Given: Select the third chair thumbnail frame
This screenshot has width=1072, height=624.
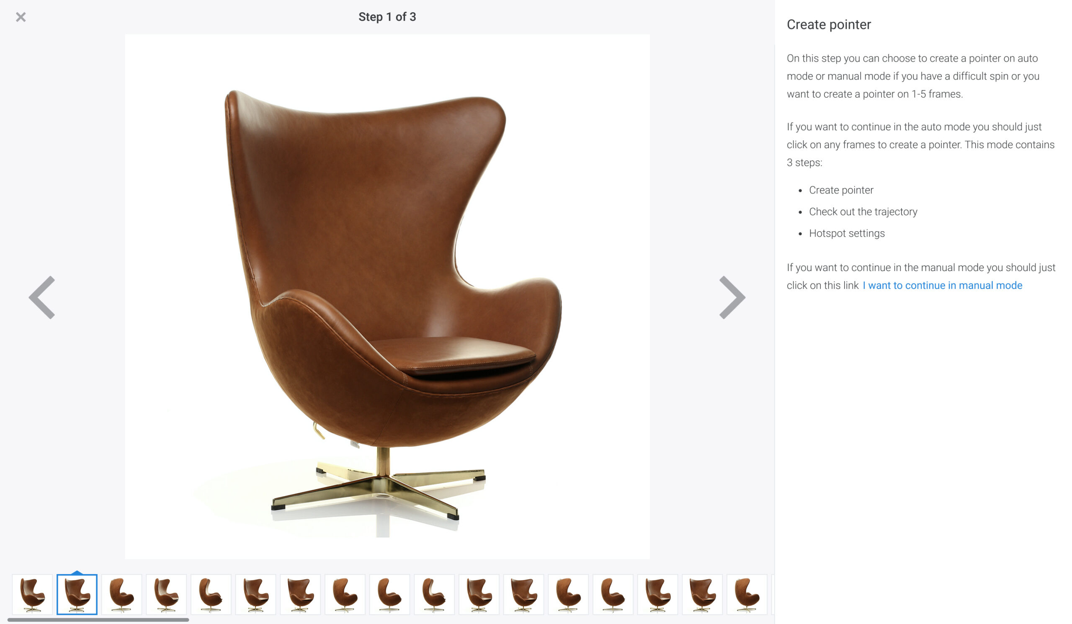Looking at the screenshot, I should [122, 594].
